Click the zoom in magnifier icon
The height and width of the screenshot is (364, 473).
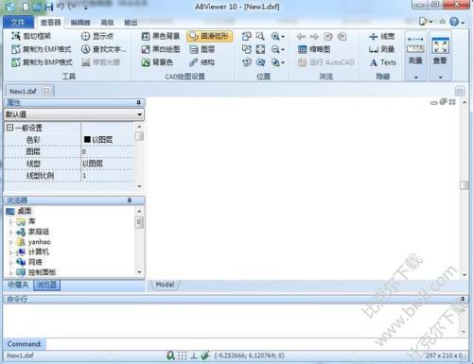tap(275, 36)
